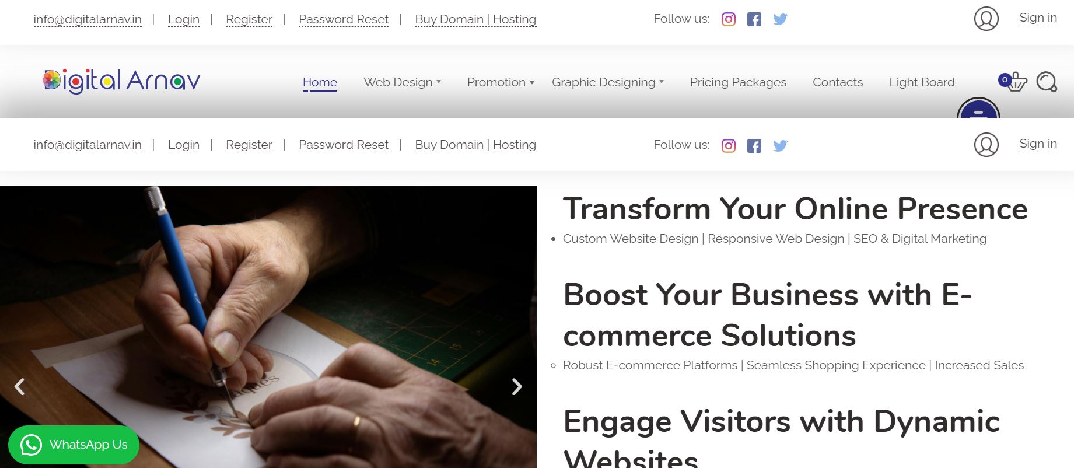Click the Digital Arnav logo
The height and width of the screenshot is (468, 1074).
[x=121, y=81]
